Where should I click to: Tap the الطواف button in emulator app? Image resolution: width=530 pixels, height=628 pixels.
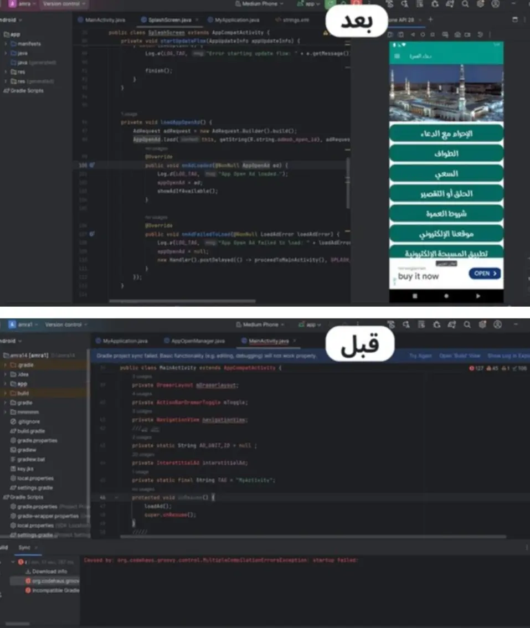tap(446, 153)
